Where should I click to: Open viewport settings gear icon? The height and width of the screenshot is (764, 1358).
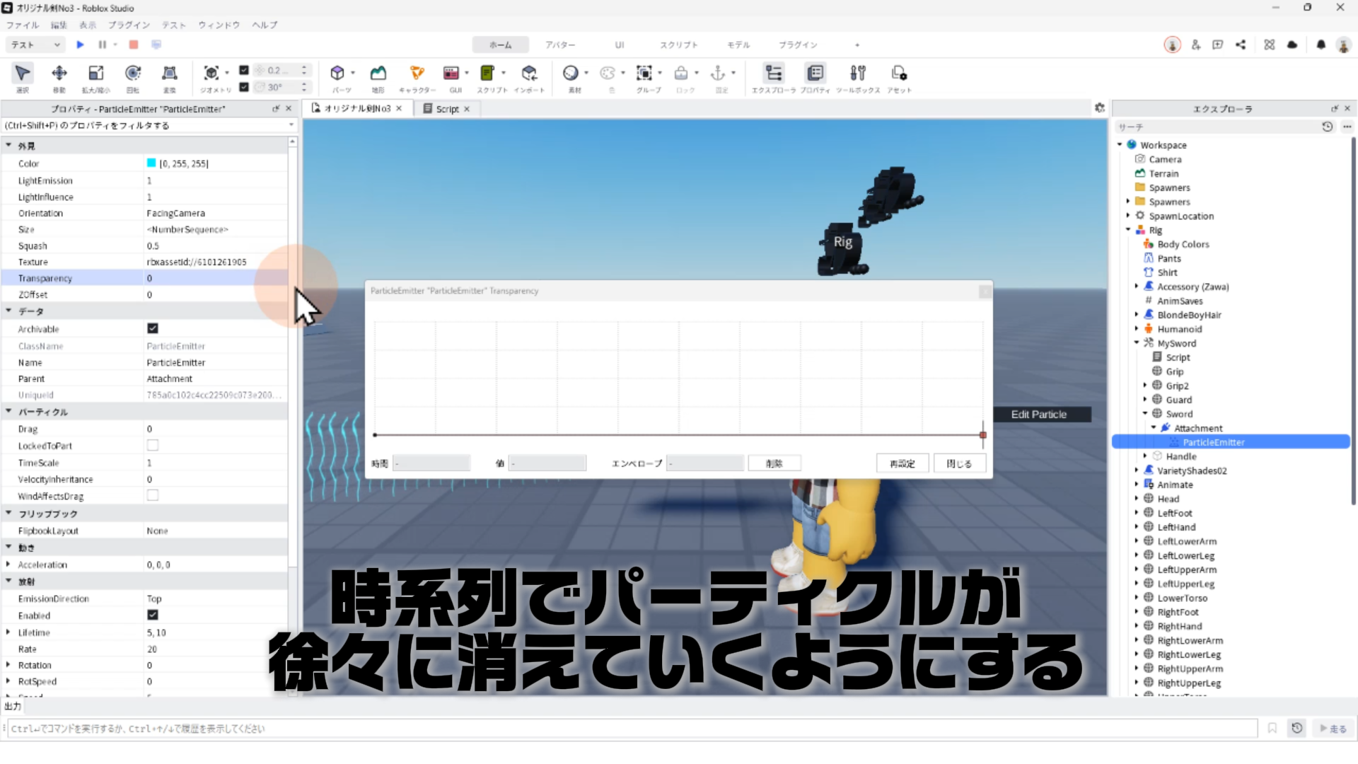[x=1099, y=108]
